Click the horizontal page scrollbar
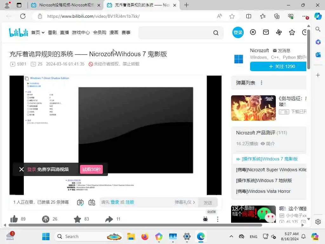 coord(135,225)
